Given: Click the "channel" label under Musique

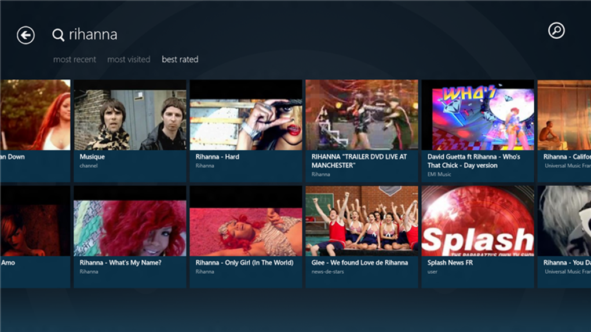Looking at the screenshot, I should [89, 166].
